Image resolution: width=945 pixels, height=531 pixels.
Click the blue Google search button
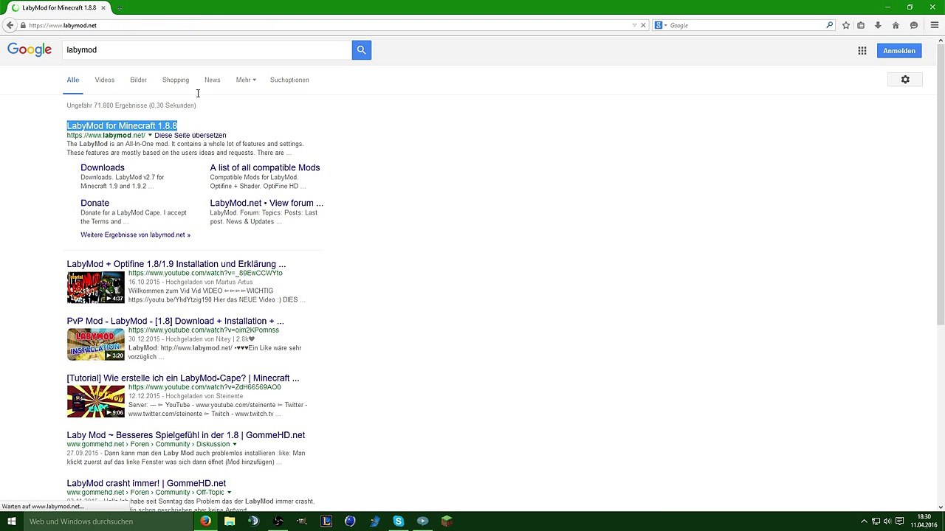[x=362, y=50]
